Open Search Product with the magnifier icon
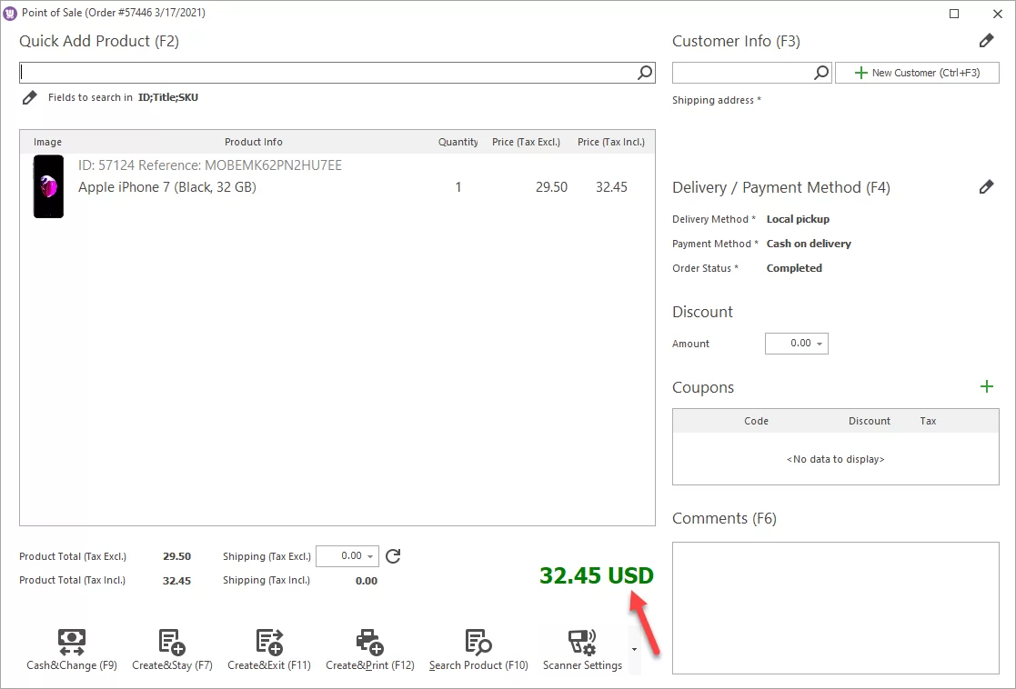Image resolution: width=1016 pixels, height=689 pixels. (x=478, y=641)
